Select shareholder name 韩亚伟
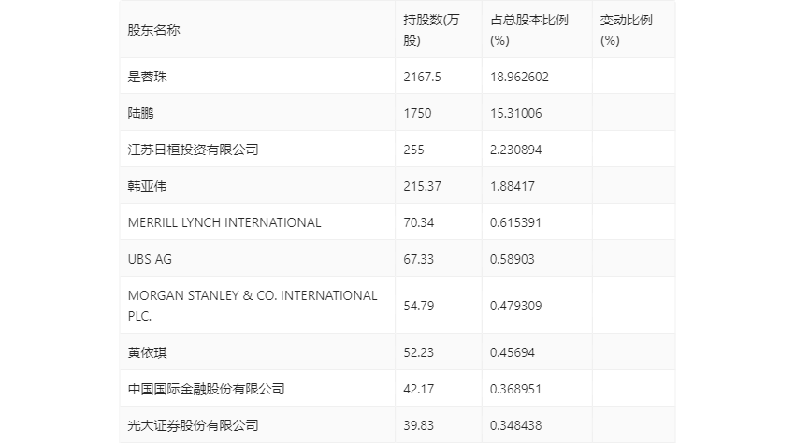 pyautogui.click(x=147, y=186)
